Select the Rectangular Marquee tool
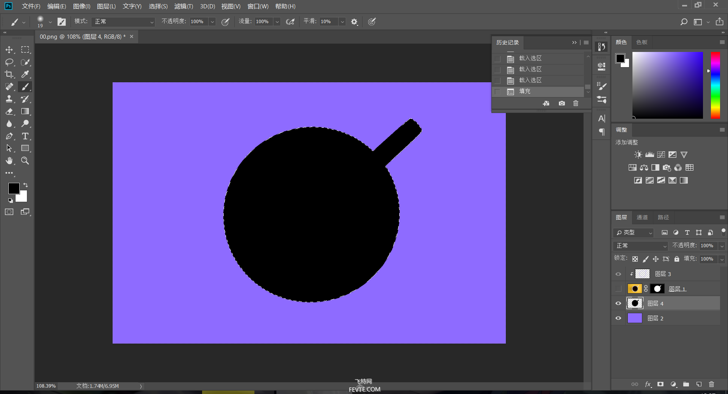The width and height of the screenshot is (728, 394). point(25,50)
